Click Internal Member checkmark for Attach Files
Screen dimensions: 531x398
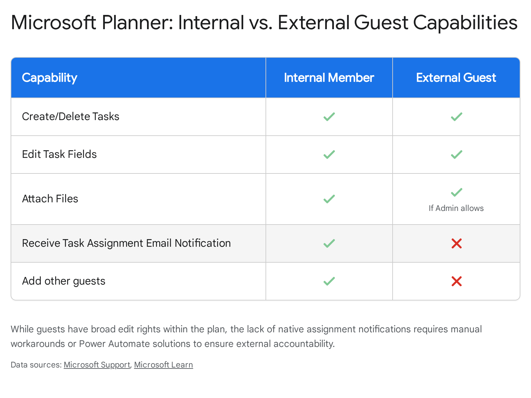[x=329, y=199]
